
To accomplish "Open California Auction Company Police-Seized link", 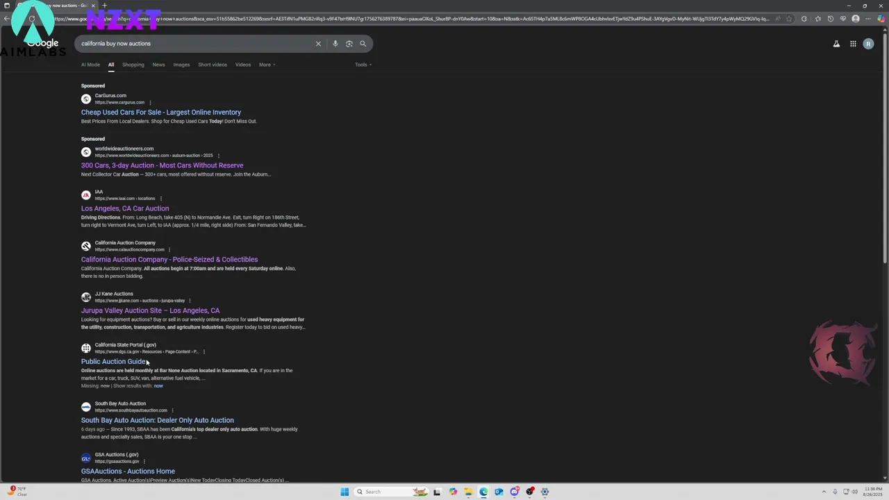I will click(x=169, y=260).
